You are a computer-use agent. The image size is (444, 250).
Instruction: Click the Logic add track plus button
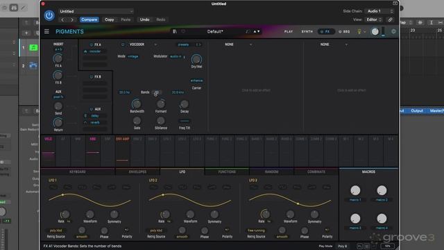click(26, 33)
